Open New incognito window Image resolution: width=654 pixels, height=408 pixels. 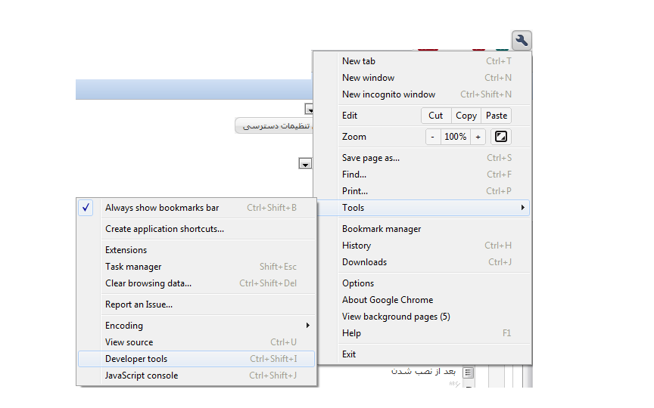pos(388,94)
